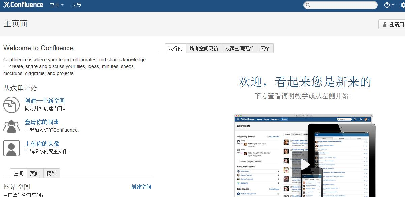
Task: Click the 一起加入你的Confluence description
Action: [x=52, y=130]
